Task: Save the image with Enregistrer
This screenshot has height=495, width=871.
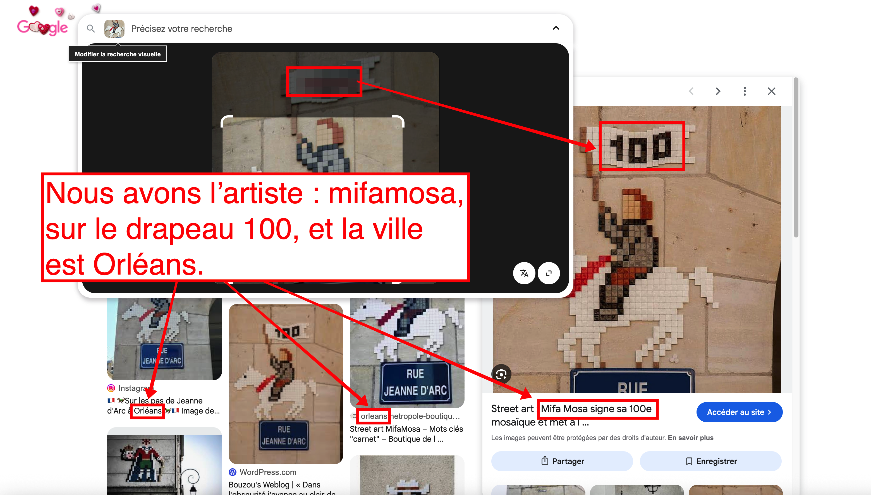Action: (710, 461)
